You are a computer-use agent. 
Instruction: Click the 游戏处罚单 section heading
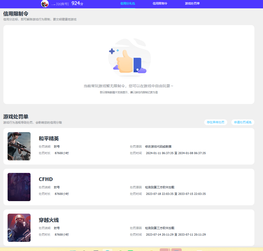point(16,116)
